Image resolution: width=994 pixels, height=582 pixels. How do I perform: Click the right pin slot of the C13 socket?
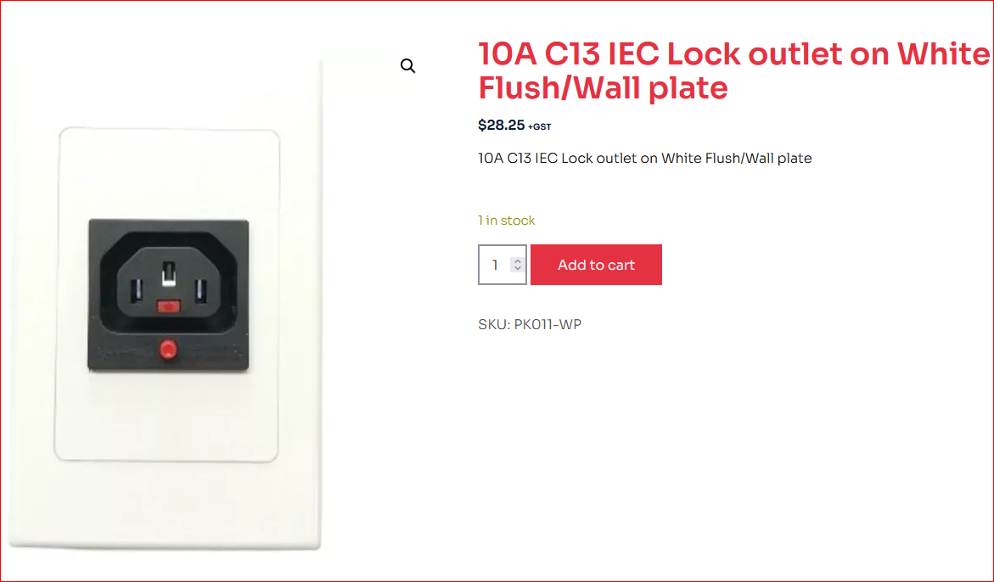pyautogui.click(x=200, y=291)
